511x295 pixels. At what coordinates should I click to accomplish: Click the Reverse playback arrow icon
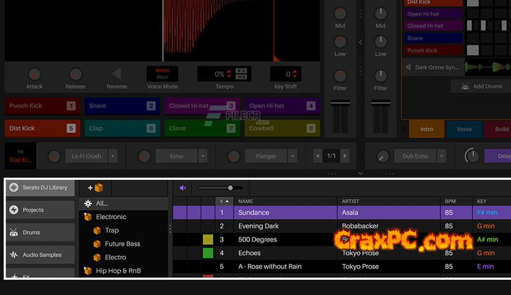pyautogui.click(x=116, y=74)
